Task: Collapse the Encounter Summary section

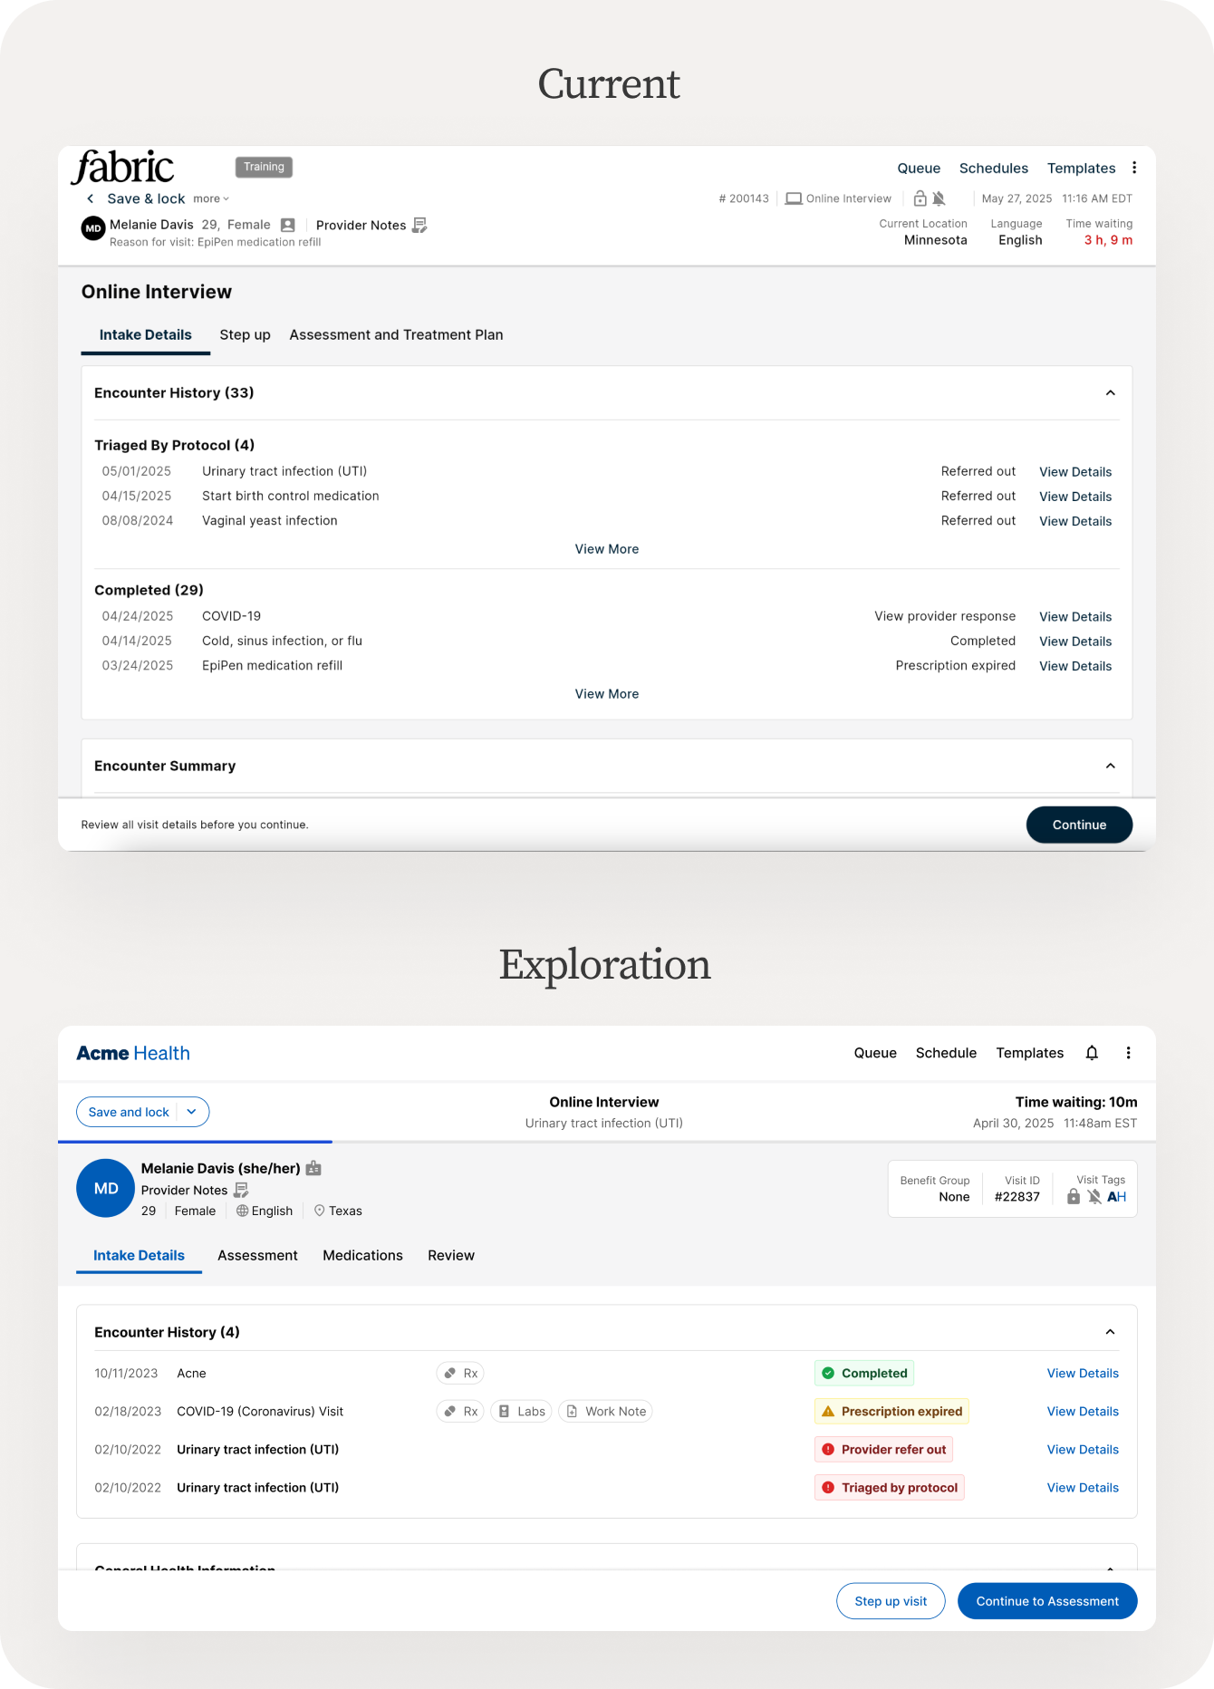Action: point(1110,766)
